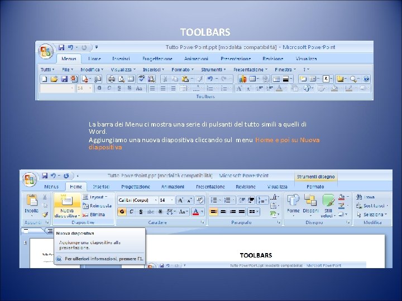The image size is (402, 301).
Task: Toggle the text shadow S in the Carattere group
Action: coord(160,212)
